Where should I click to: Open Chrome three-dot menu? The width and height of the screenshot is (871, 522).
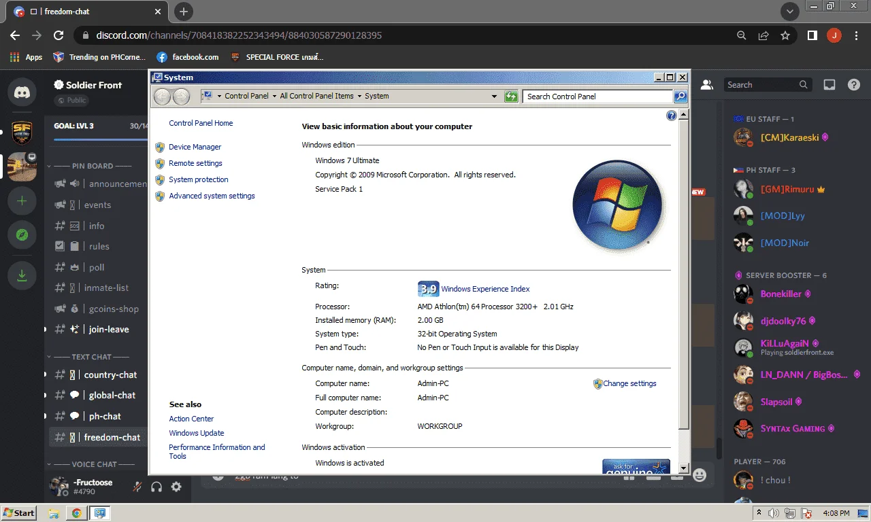coord(855,35)
